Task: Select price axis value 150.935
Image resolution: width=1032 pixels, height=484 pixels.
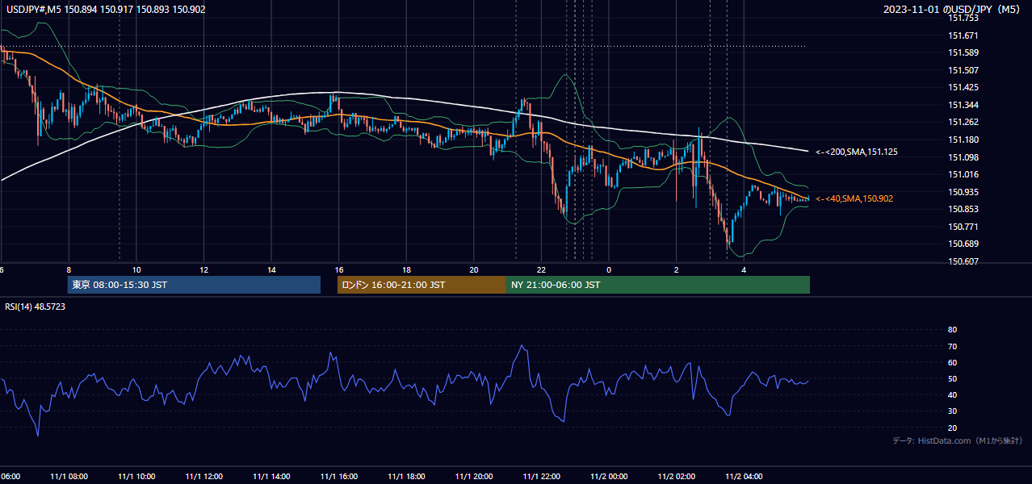Action: [x=963, y=192]
